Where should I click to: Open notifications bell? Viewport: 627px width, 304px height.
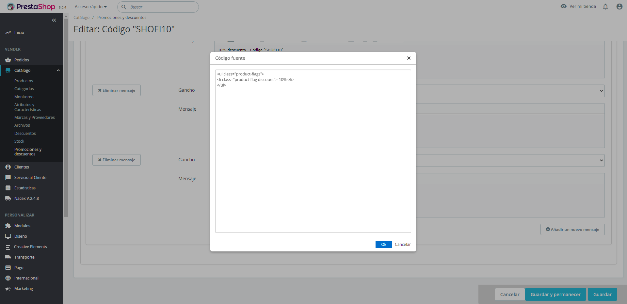pyautogui.click(x=605, y=7)
